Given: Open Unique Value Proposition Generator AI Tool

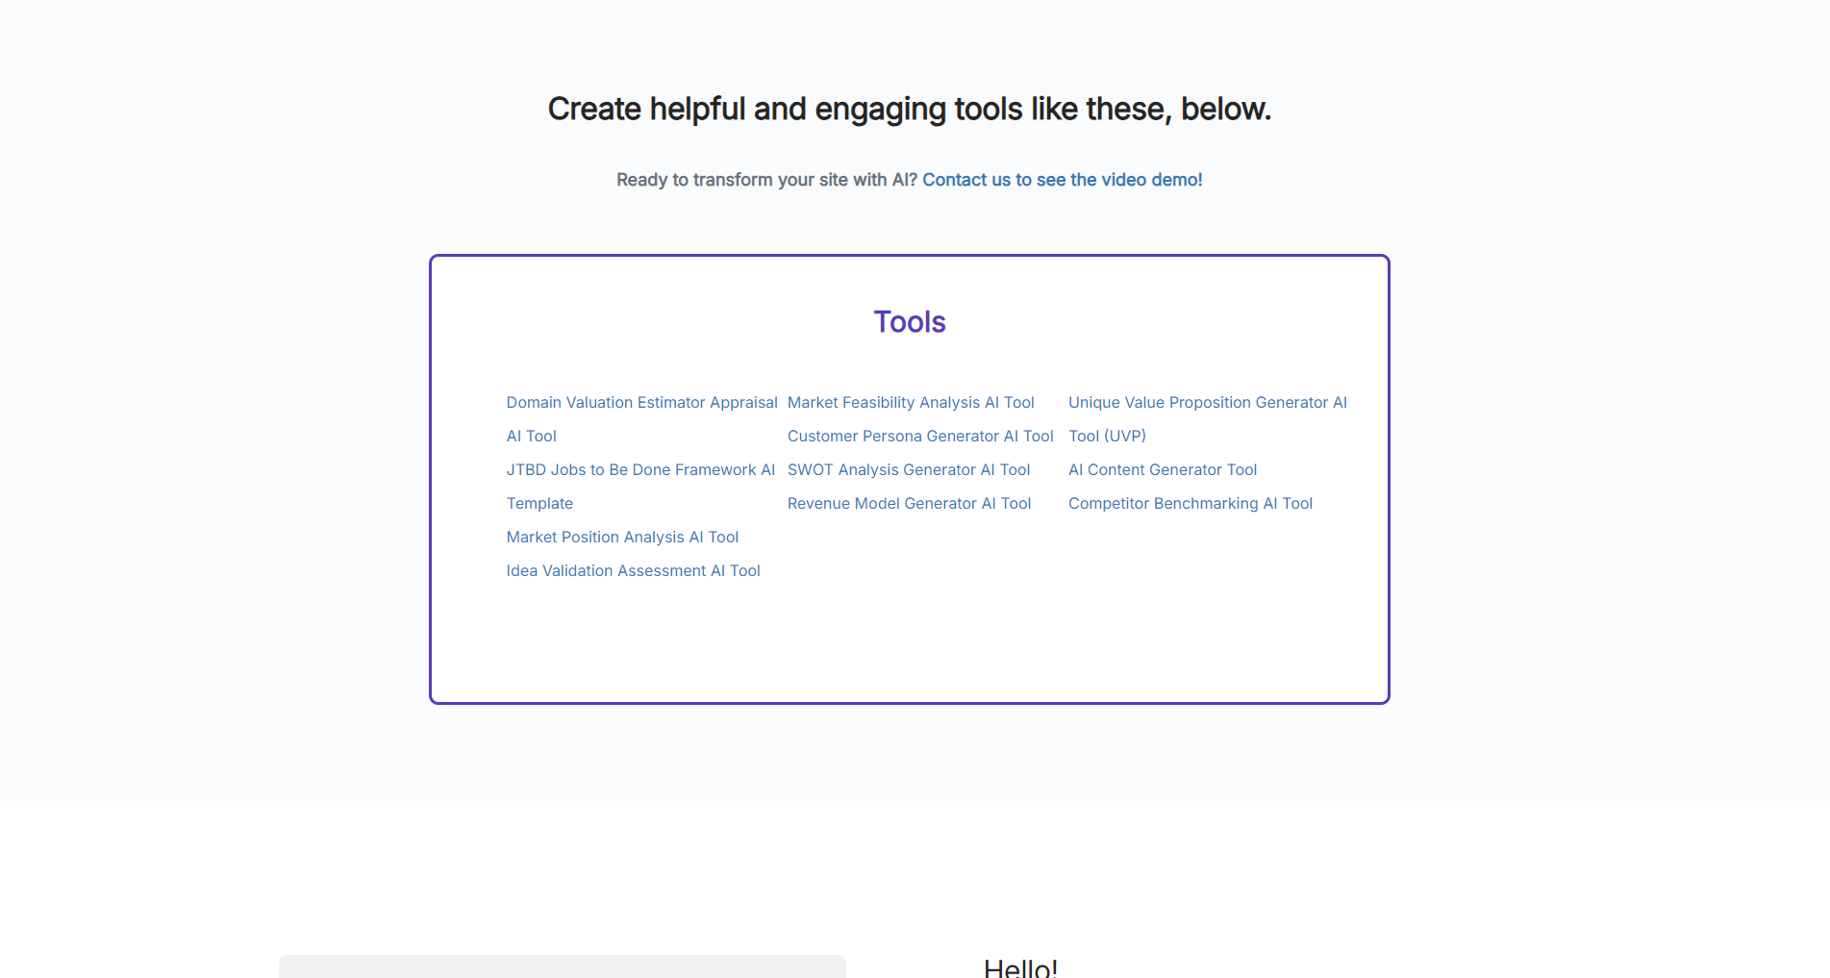Looking at the screenshot, I should [x=1207, y=403].
